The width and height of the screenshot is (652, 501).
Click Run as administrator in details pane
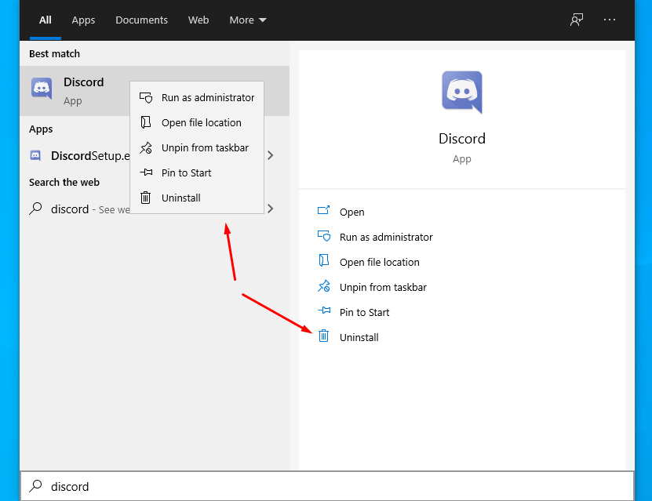click(386, 238)
